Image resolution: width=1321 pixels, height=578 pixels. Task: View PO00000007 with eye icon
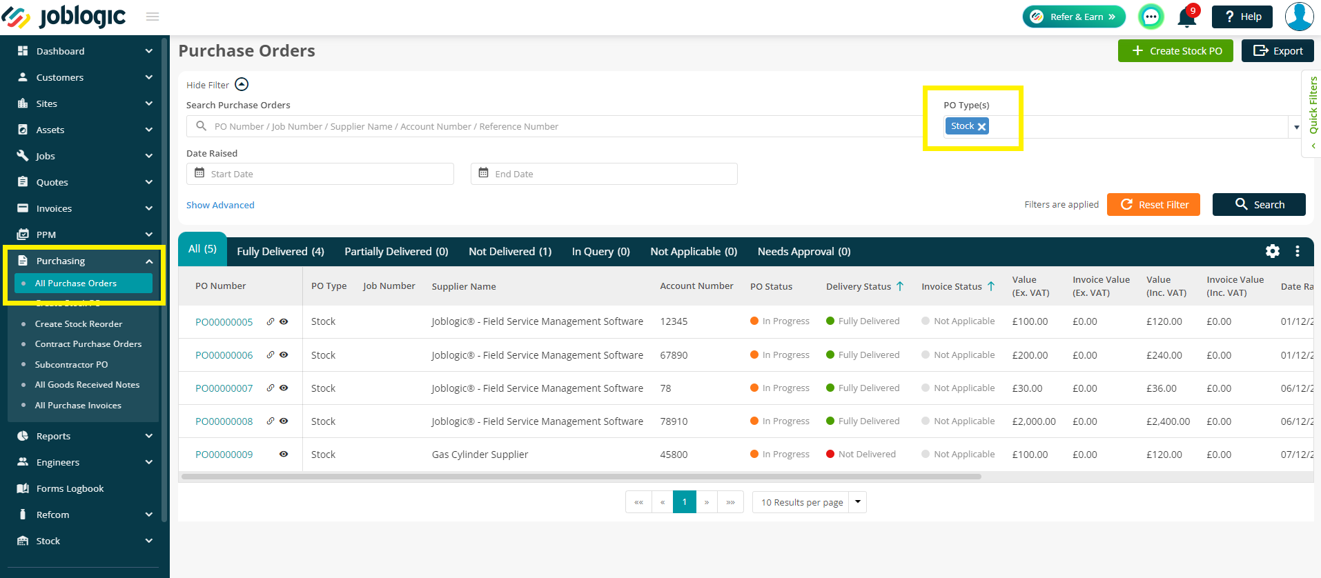click(284, 388)
